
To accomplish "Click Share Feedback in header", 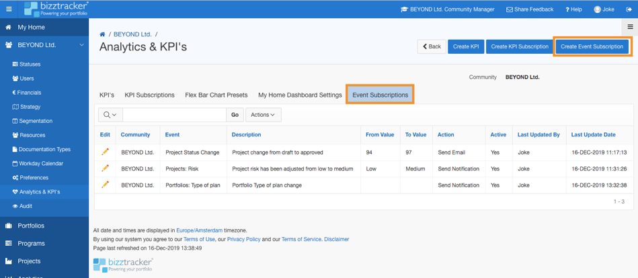I will click(x=530, y=9).
